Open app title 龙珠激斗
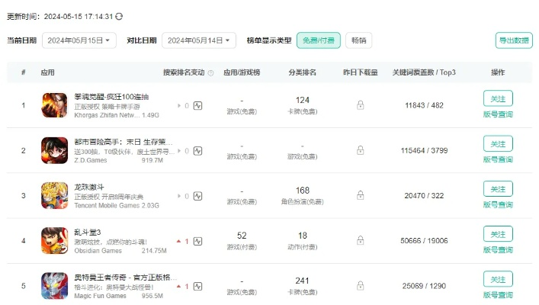539x305 pixels. point(89,187)
